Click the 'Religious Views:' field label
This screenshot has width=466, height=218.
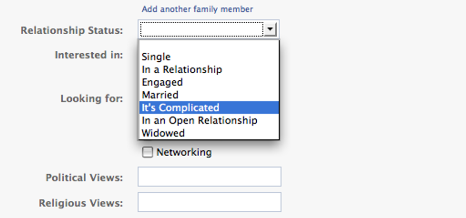pyautogui.click(x=81, y=203)
